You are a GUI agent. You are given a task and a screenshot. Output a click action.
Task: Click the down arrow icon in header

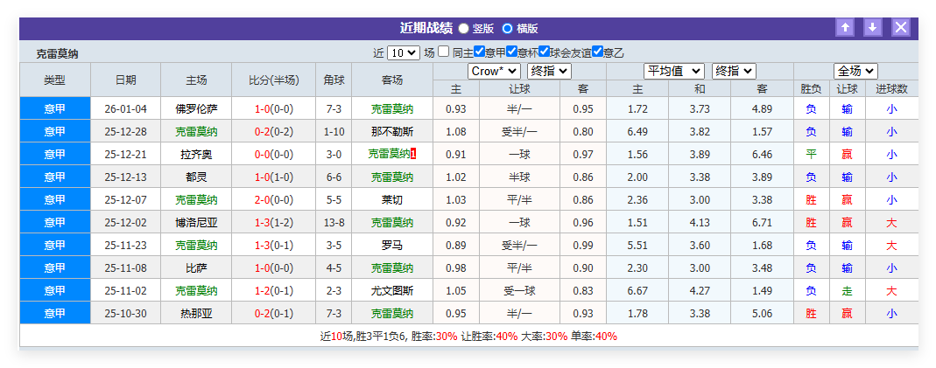pos(873,27)
